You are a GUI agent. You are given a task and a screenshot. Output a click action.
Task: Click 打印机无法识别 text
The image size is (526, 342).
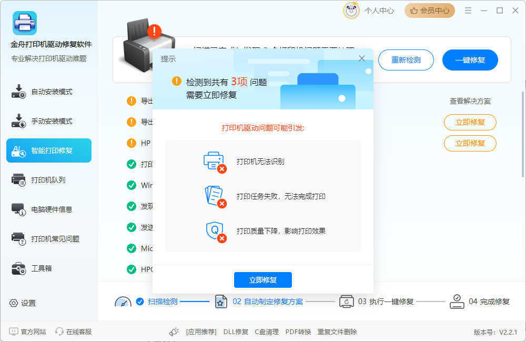tap(260, 162)
